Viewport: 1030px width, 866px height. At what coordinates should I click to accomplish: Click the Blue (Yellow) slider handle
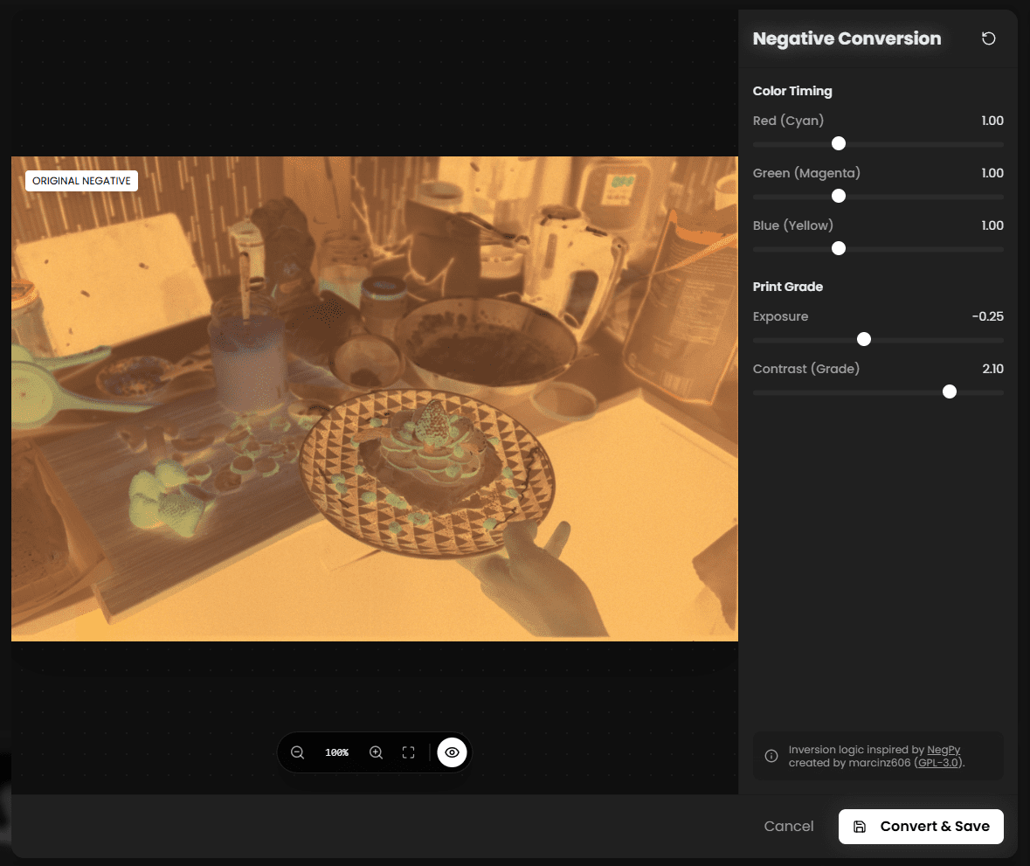(x=838, y=248)
